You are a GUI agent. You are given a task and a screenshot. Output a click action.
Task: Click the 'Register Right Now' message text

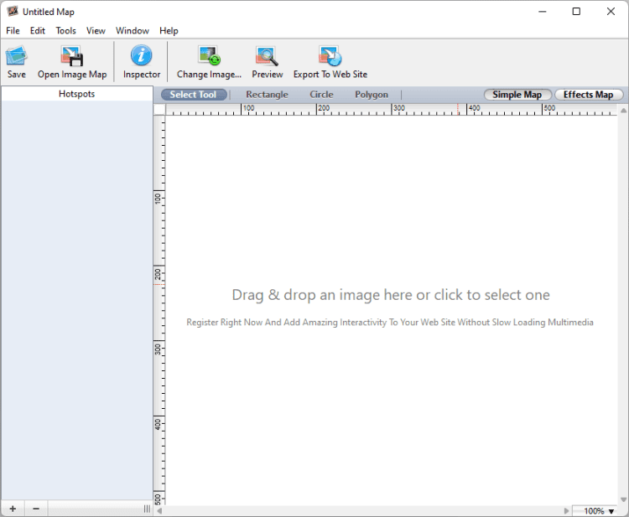389,323
